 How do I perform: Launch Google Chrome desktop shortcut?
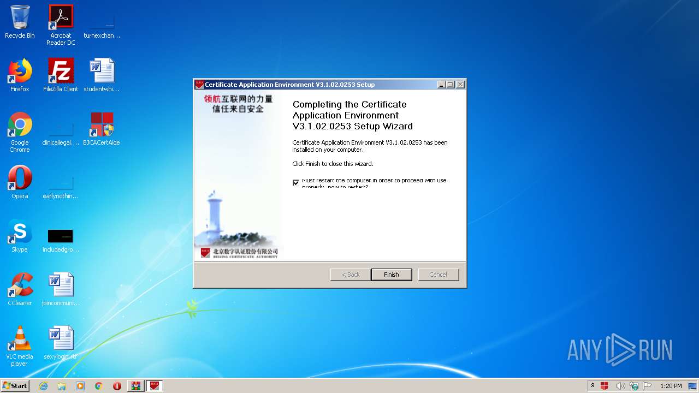(x=20, y=133)
